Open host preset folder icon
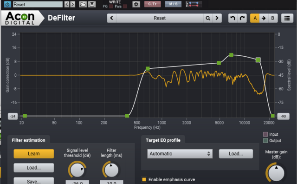 point(83,4)
